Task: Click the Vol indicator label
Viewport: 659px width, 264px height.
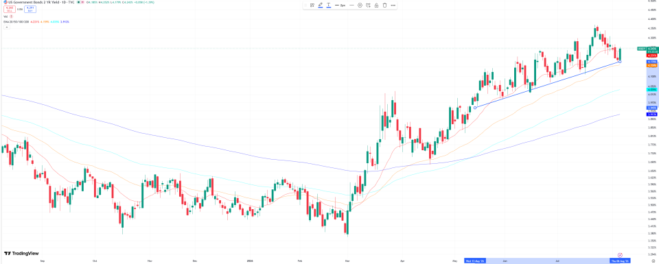Action: point(5,16)
